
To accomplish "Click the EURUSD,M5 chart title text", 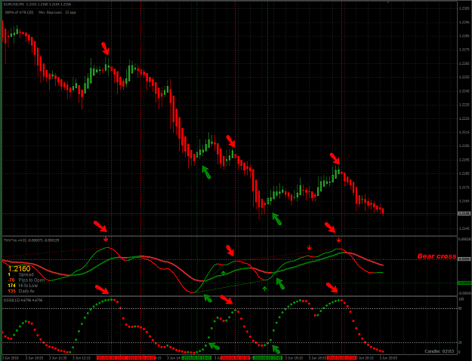I will pos(37,5).
